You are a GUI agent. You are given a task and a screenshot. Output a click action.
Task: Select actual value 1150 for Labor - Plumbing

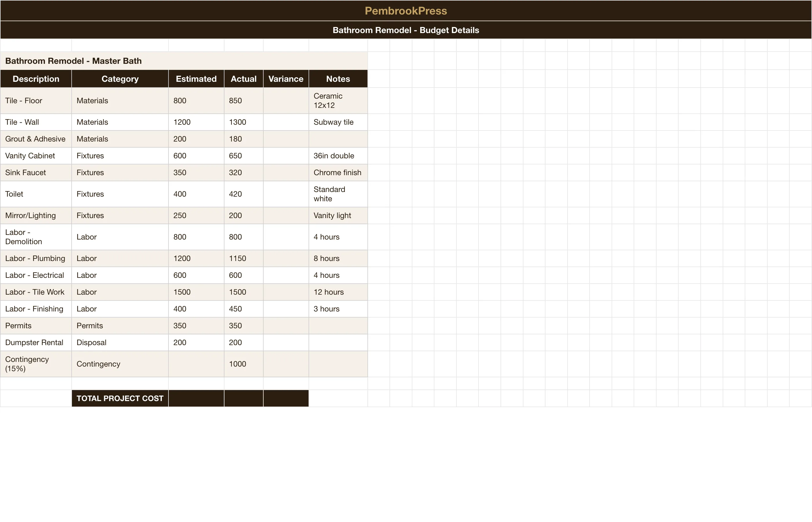pos(244,258)
